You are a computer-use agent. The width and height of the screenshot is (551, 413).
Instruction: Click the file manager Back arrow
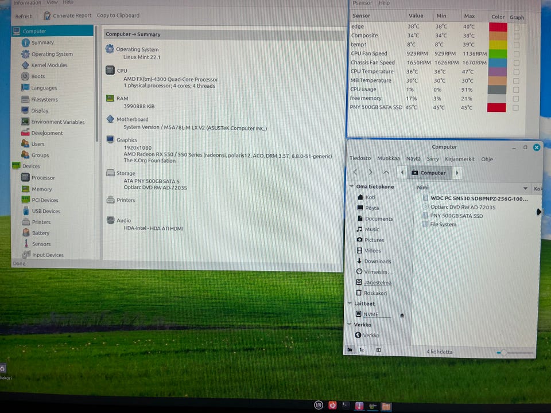(355, 172)
